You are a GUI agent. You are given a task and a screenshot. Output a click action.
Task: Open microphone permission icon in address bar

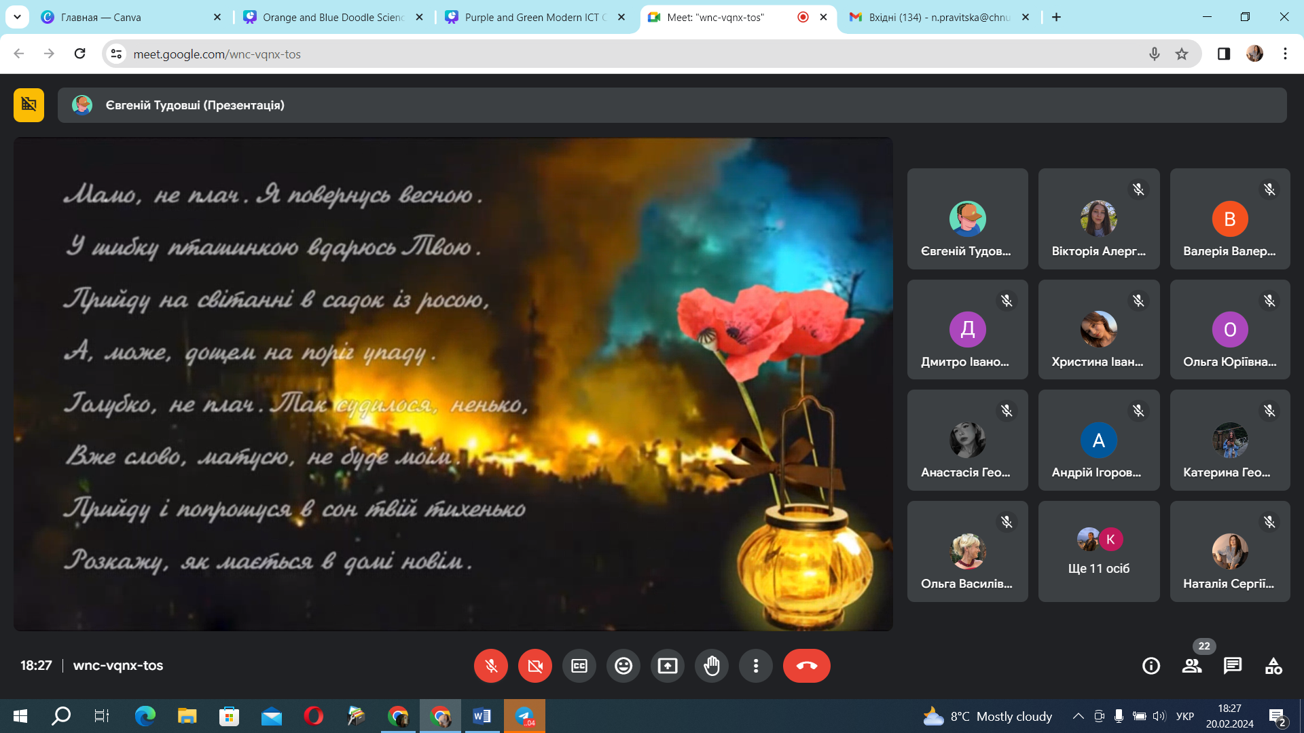coord(1154,54)
